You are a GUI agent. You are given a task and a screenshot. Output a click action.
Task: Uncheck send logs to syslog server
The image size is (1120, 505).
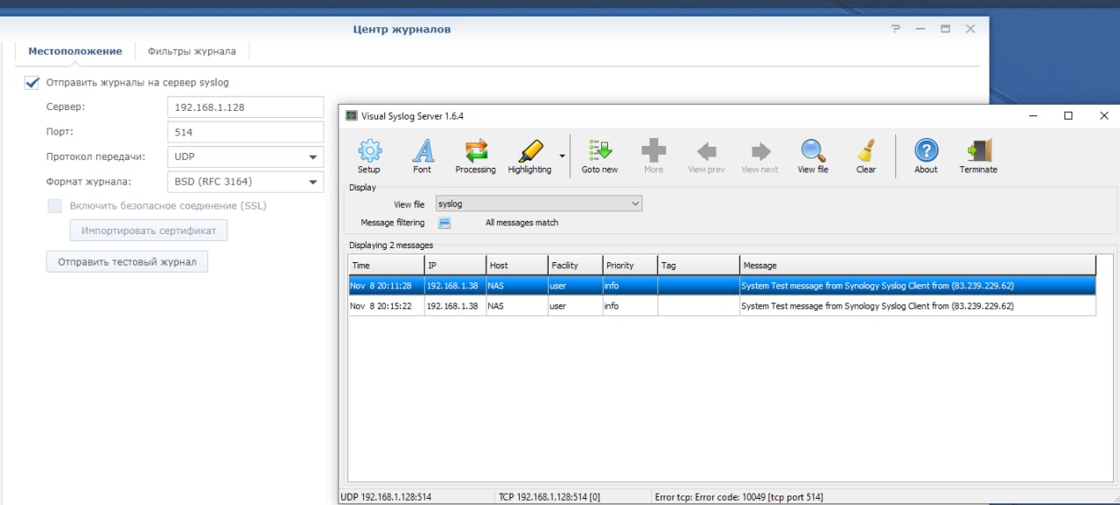[32, 83]
